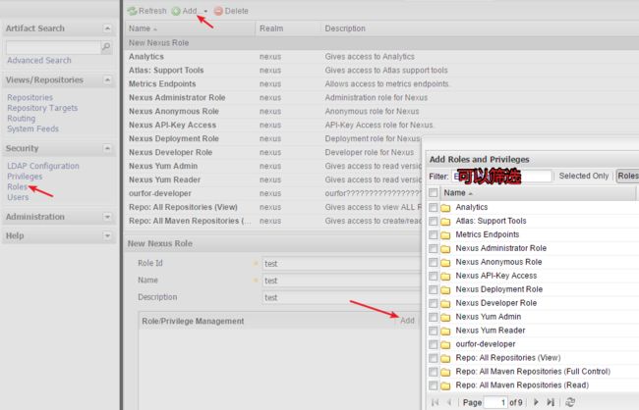Toggle the Selected Only button
This screenshot has height=410, width=639.
[x=584, y=176]
